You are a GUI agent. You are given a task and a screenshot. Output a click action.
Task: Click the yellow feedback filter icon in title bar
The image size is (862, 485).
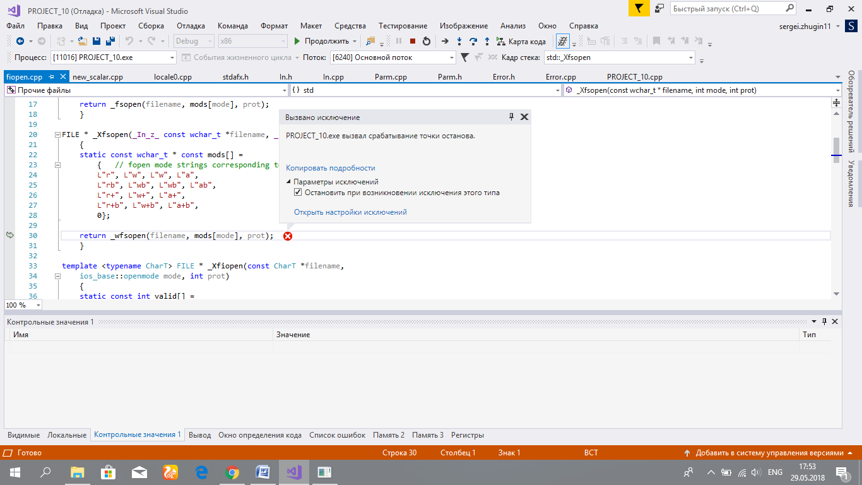(x=639, y=9)
